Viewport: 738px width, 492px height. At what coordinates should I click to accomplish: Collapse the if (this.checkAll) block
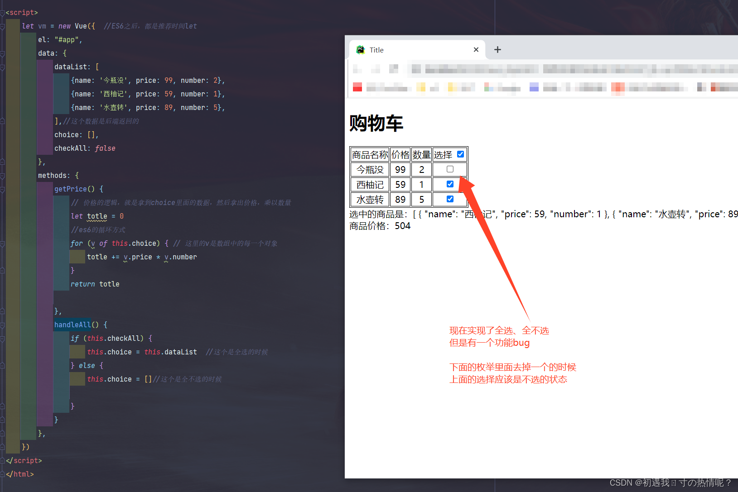pos(3,339)
